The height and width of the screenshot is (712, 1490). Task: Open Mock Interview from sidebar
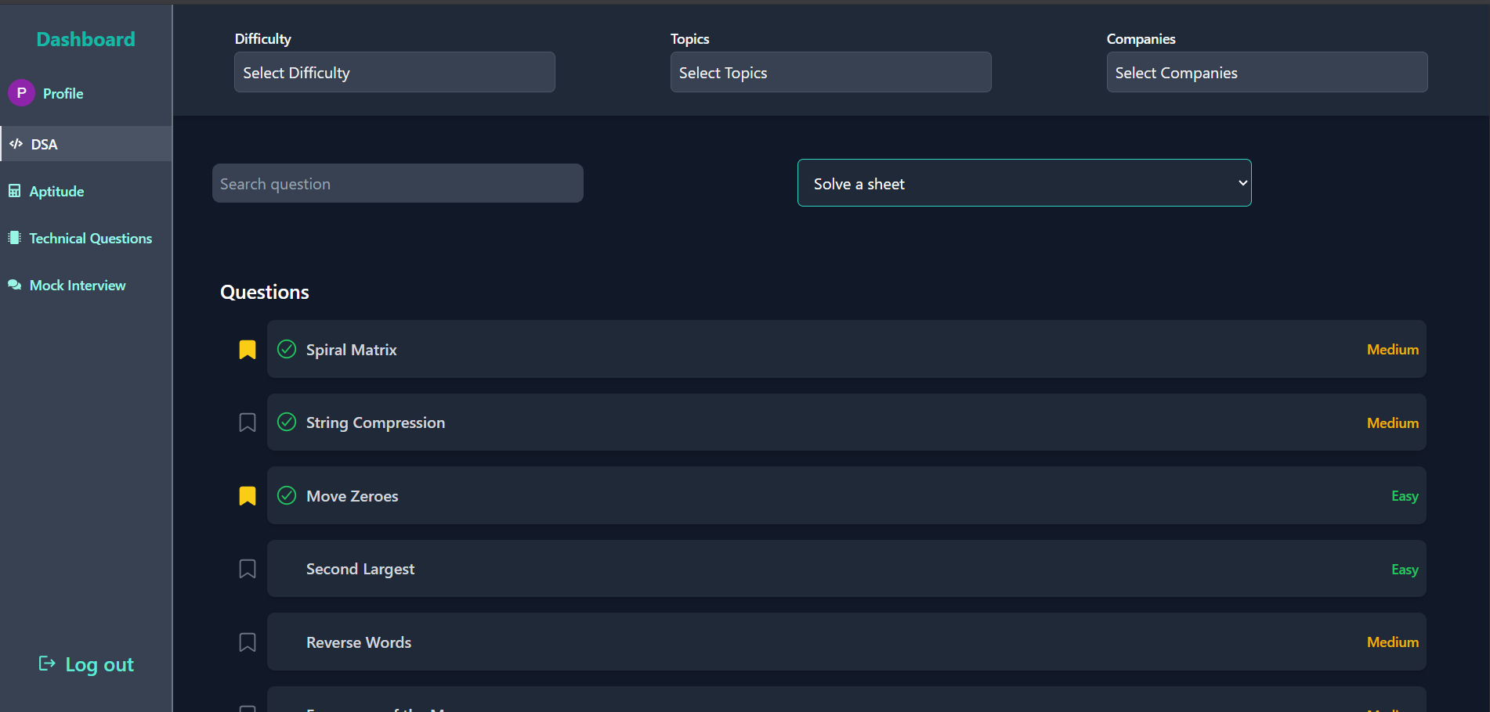point(77,286)
